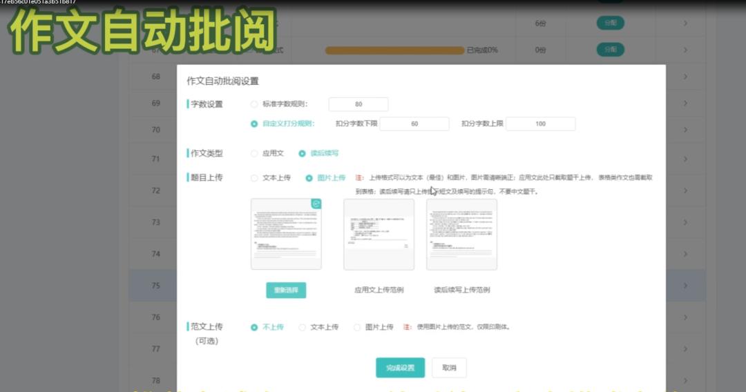Click the 完成设置 button
Viewport: 746px width, 392px height.
click(x=400, y=368)
